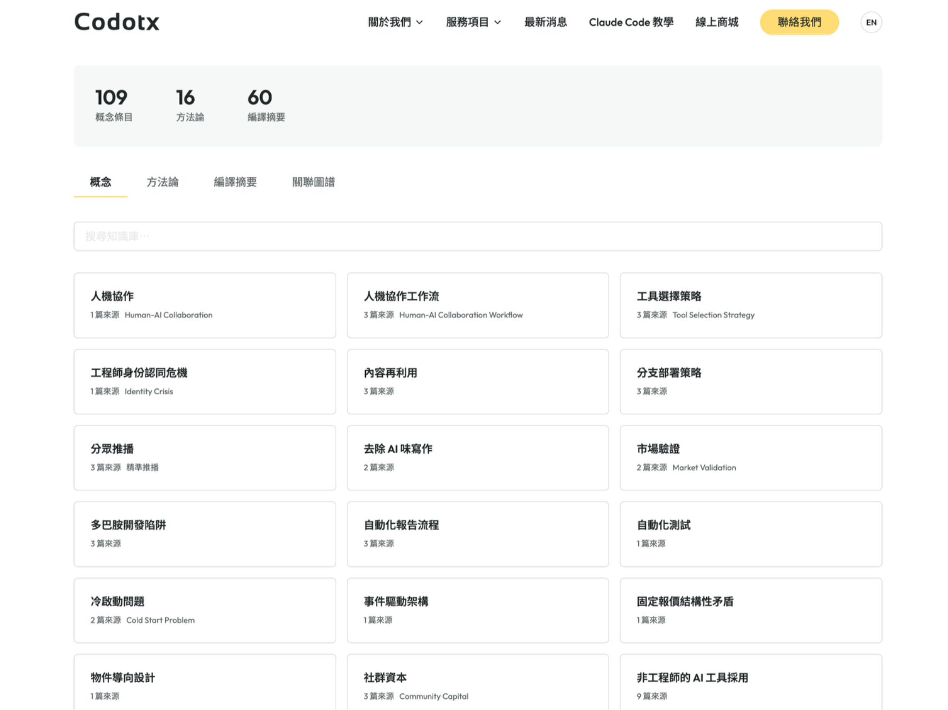Click the Market Validation subtitle
This screenshot has width=948, height=710.
pos(704,468)
